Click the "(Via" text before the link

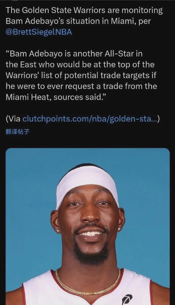(x=13, y=119)
